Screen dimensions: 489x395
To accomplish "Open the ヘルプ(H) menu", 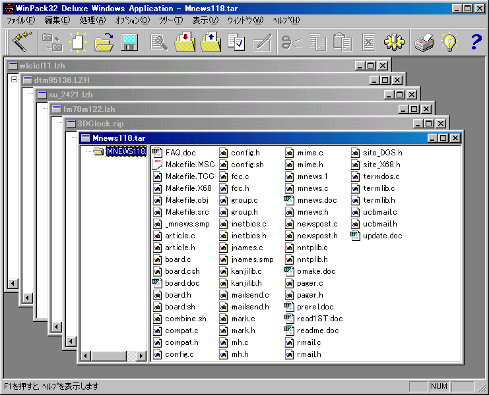I will coord(286,20).
